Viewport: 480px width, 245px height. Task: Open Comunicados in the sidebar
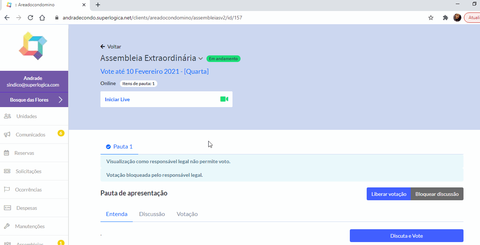34,135
